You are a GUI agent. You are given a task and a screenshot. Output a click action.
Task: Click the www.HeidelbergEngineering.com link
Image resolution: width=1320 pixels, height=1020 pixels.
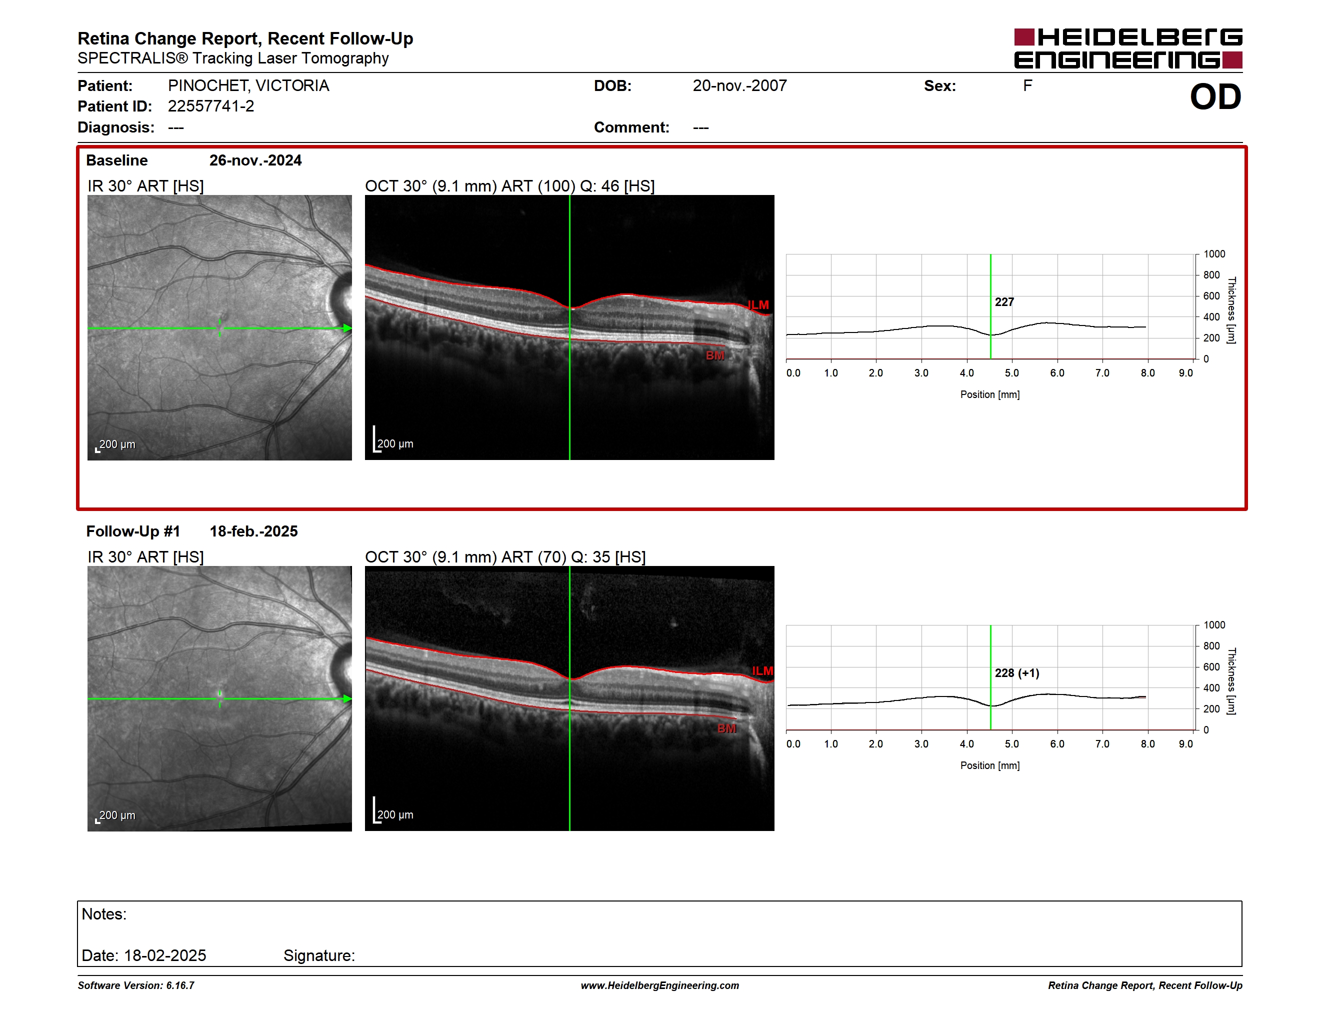[x=660, y=985]
